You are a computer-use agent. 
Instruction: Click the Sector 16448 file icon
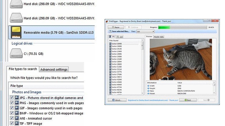coord(110,43)
